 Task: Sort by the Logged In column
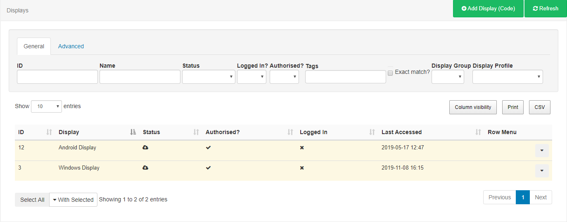click(x=372, y=132)
